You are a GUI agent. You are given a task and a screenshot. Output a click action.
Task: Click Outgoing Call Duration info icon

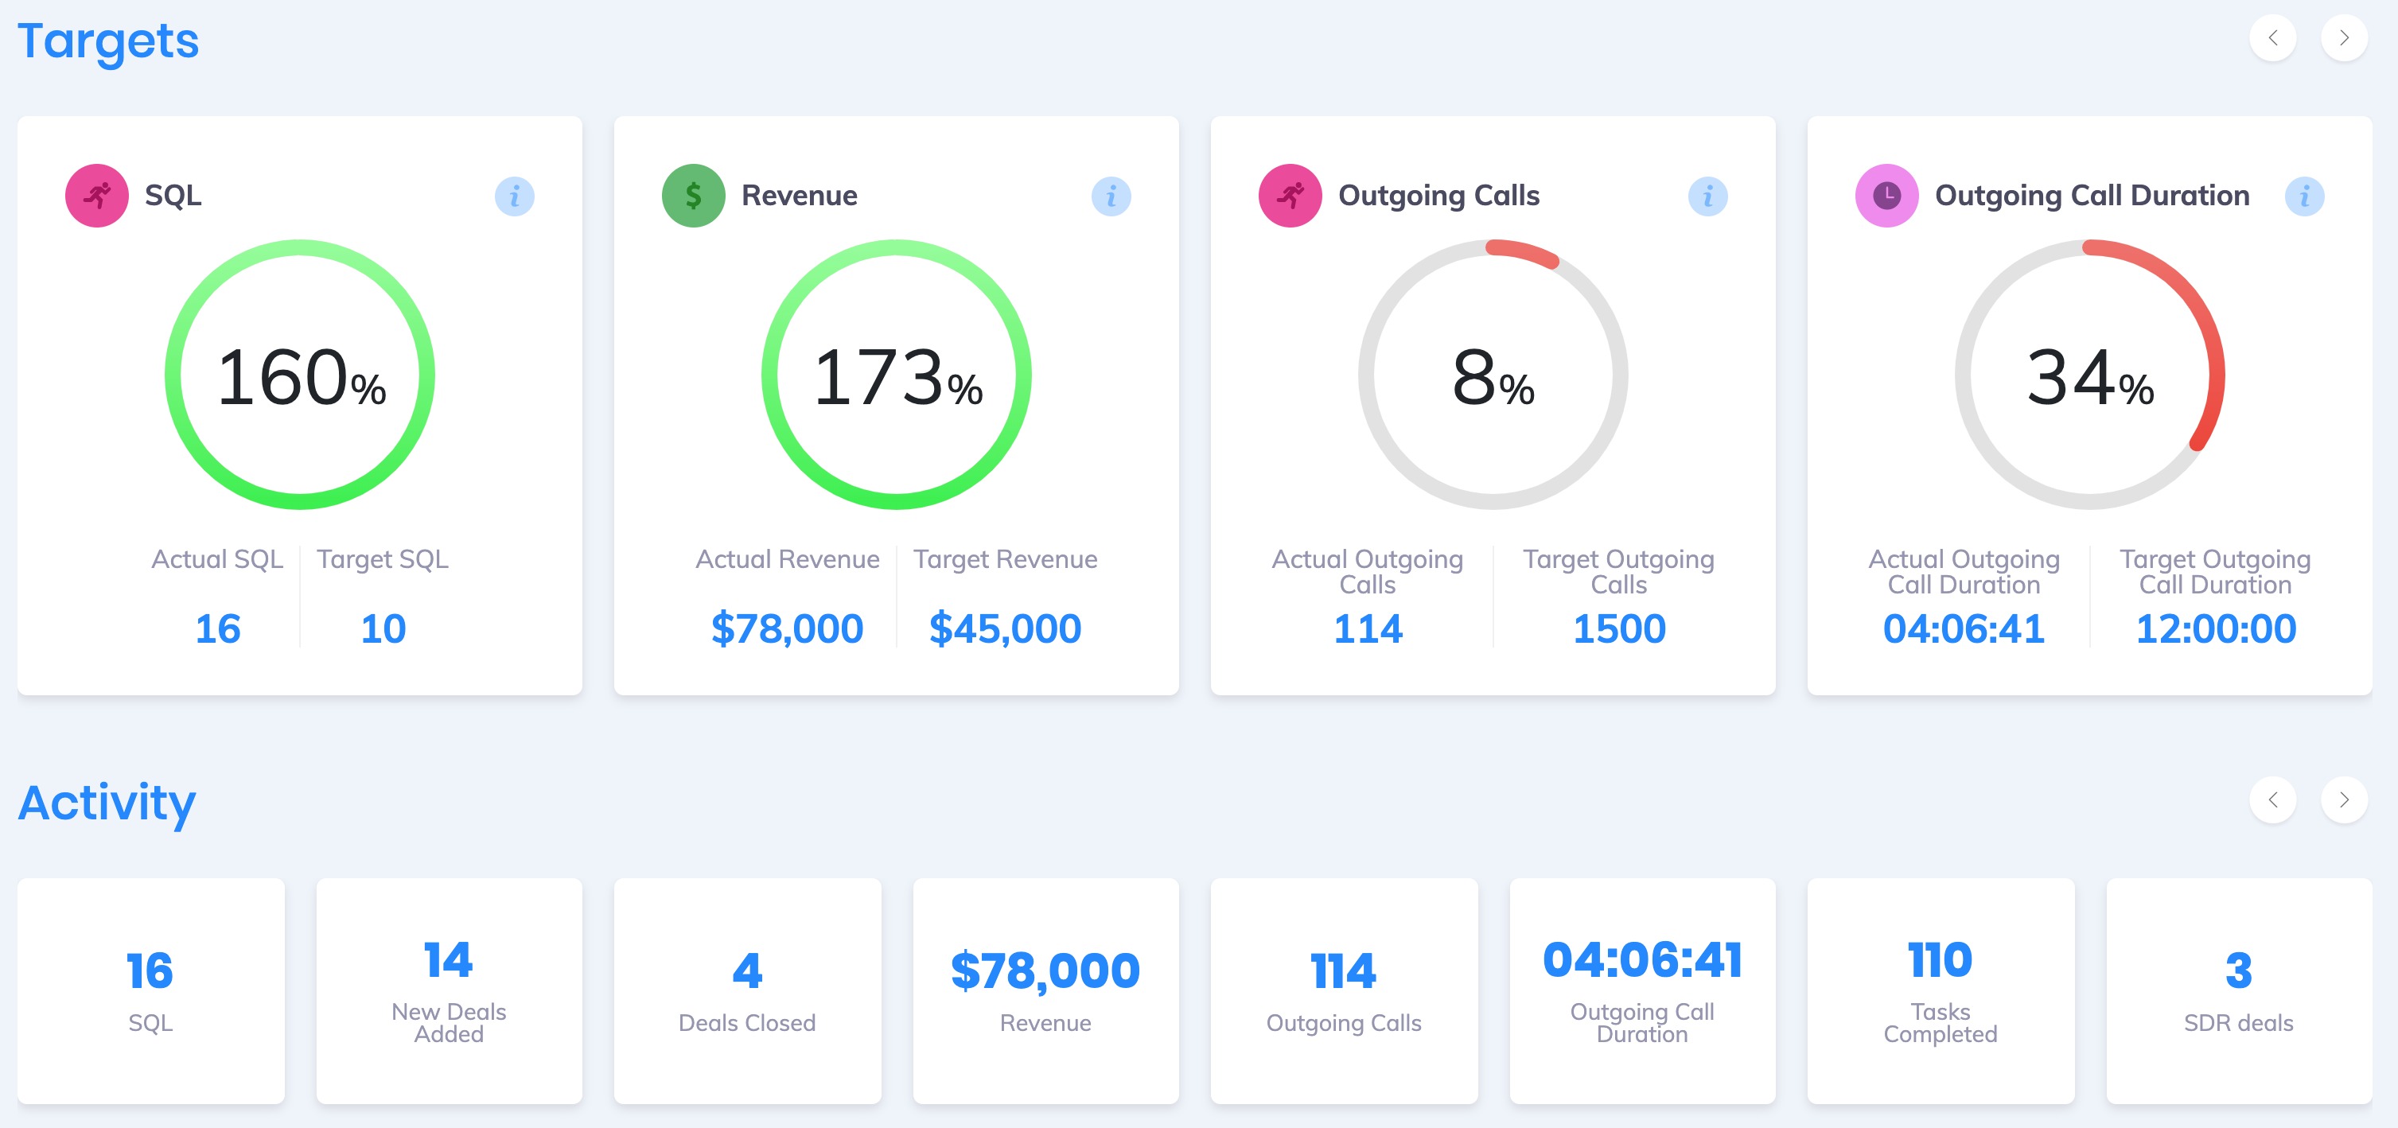2304,196
